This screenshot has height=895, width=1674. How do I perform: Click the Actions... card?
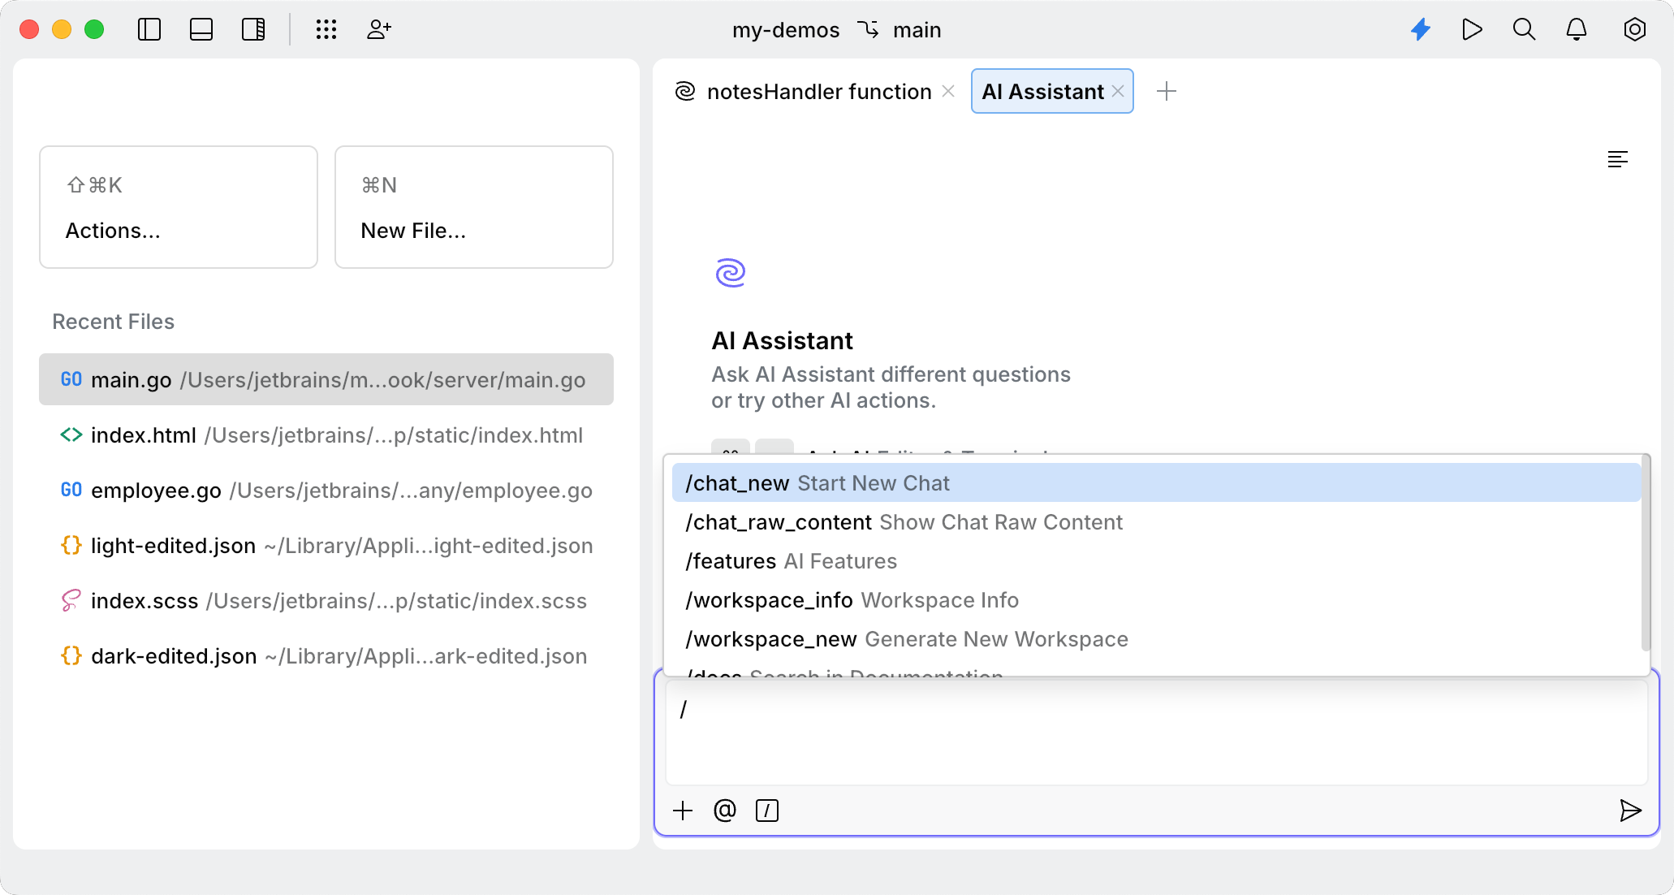179,207
